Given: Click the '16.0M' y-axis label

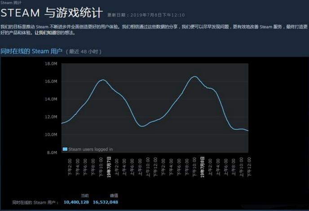Looking at the screenshot, I should (51, 81).
